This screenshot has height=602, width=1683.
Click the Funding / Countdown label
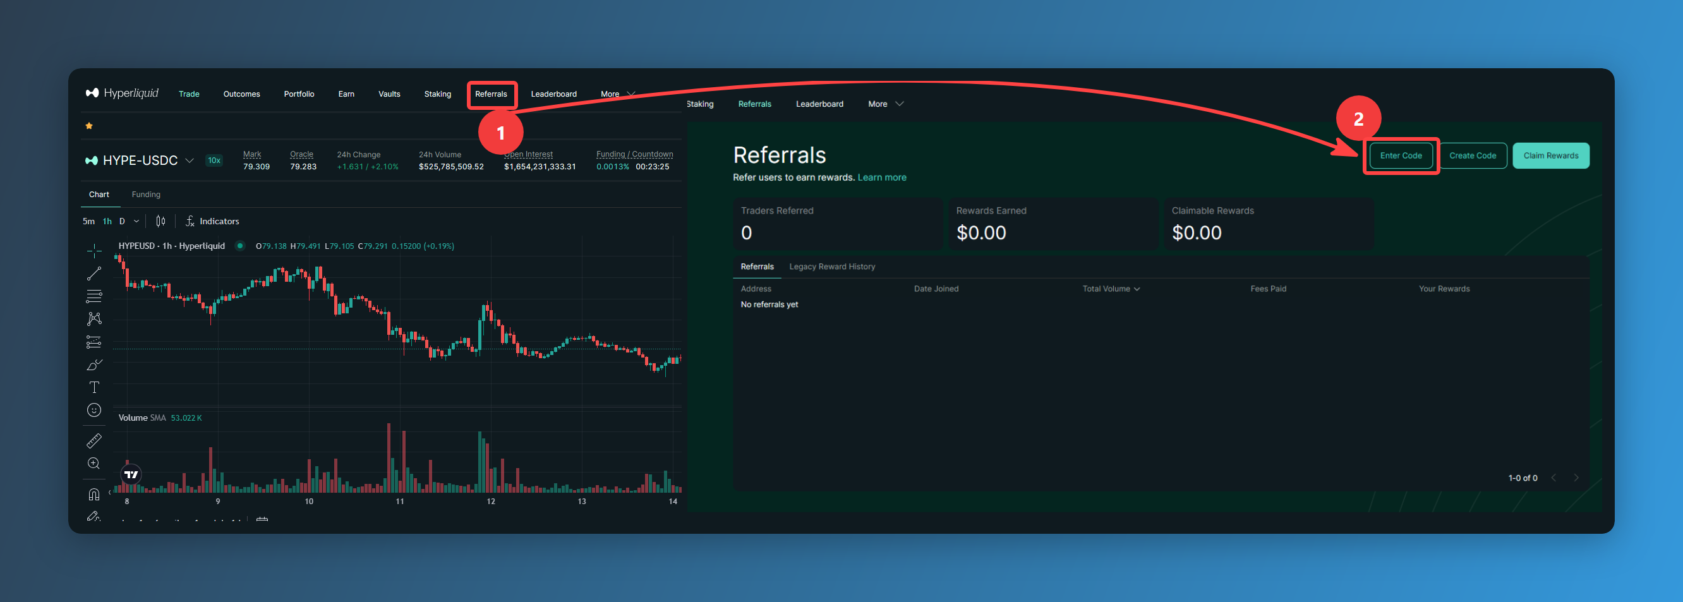pos(634,154)
